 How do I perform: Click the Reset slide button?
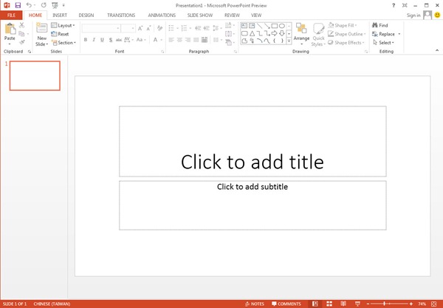point(63,34)
